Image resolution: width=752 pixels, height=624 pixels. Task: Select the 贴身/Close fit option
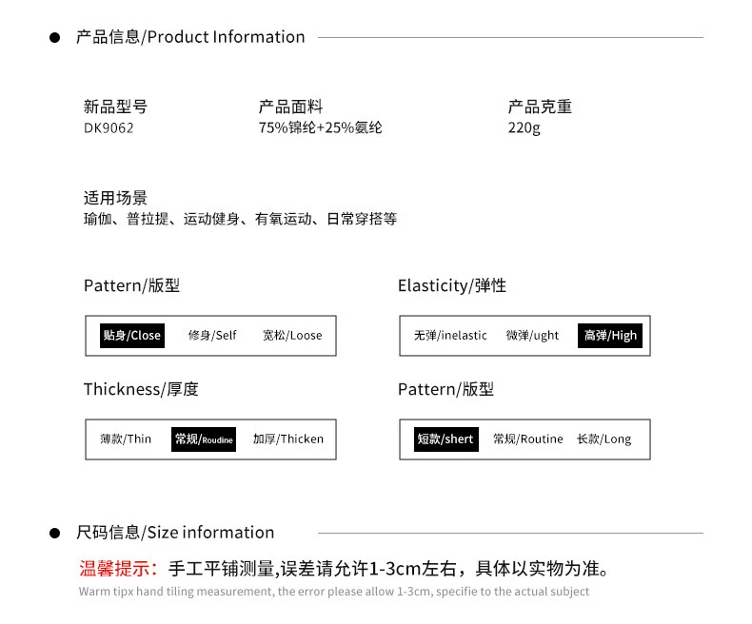132,335
